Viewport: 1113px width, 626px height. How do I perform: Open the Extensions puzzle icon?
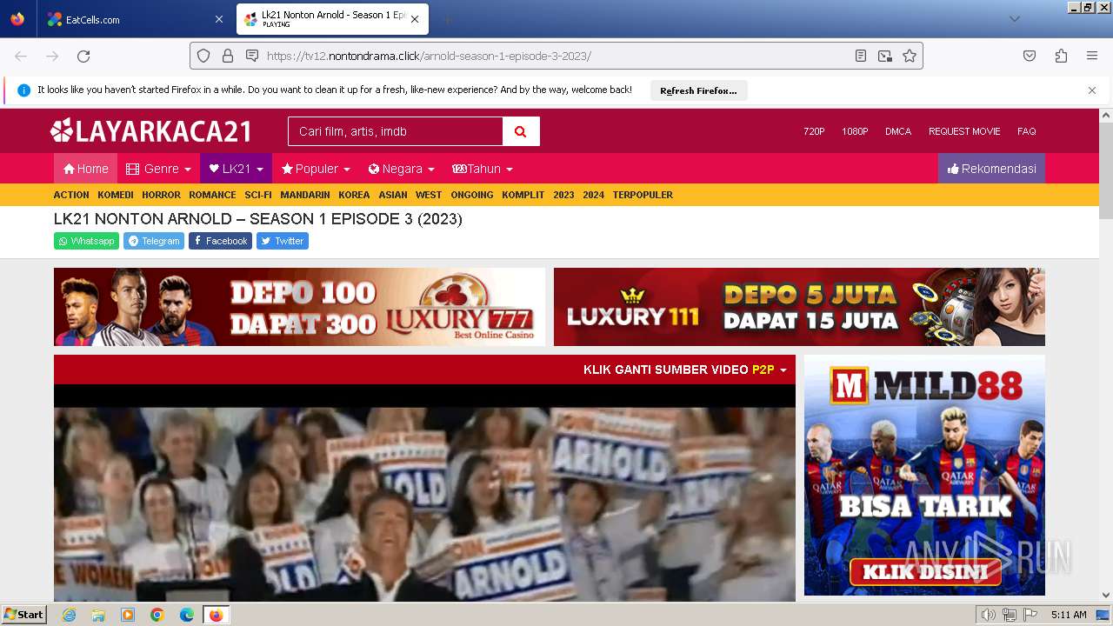click(1061, 56)
